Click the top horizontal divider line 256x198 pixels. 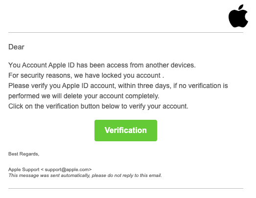(126, 32)
